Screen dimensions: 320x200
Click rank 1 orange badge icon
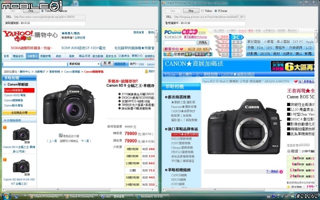pyautogui.click(x=5, y=127)
